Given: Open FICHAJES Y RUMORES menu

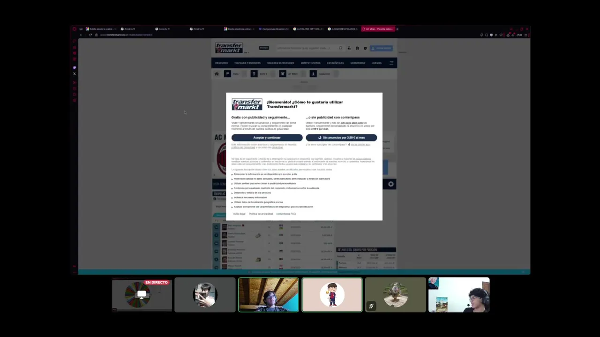Looking at the screenshot, I should click(x=247, y=63).
